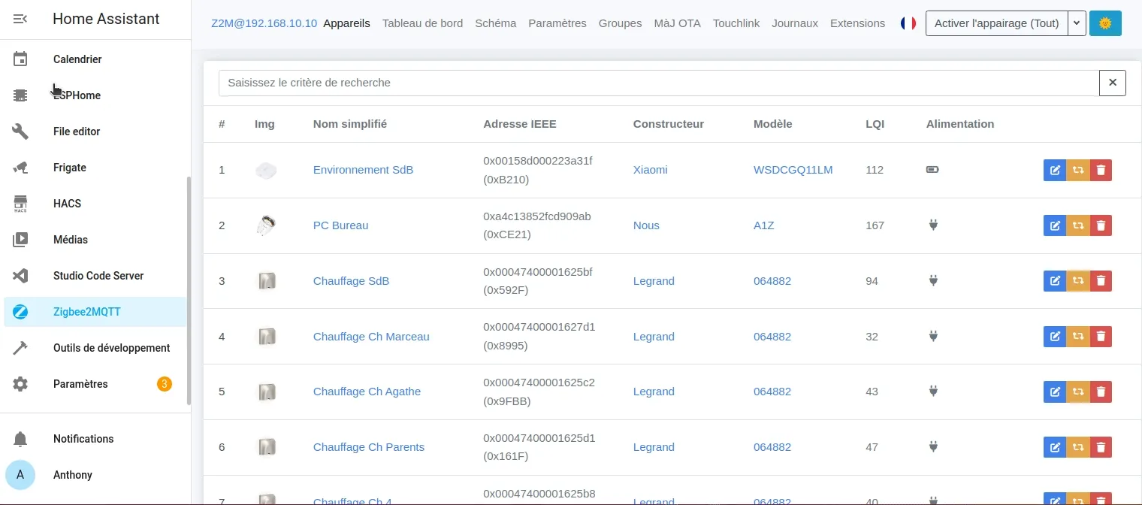Select the Journaux menu item

pyautogui.click(x=794, y=23)
